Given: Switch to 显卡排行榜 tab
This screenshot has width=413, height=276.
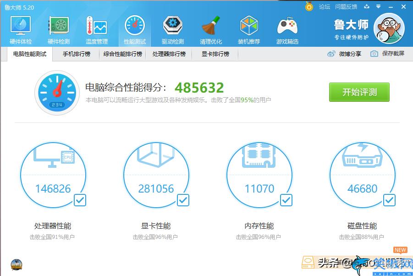Looking at the screenshot, I should [215, 54].
